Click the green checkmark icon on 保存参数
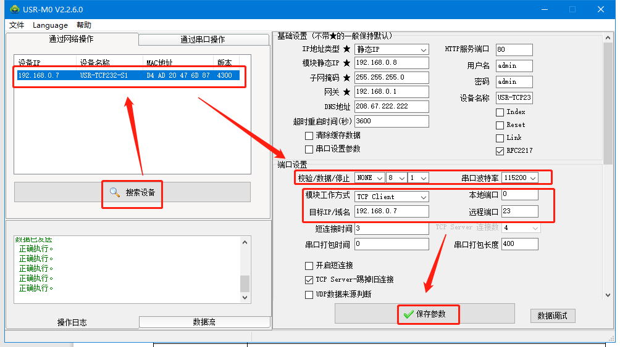The width and height of the screenshot is (620, 347). pos(408,314)
